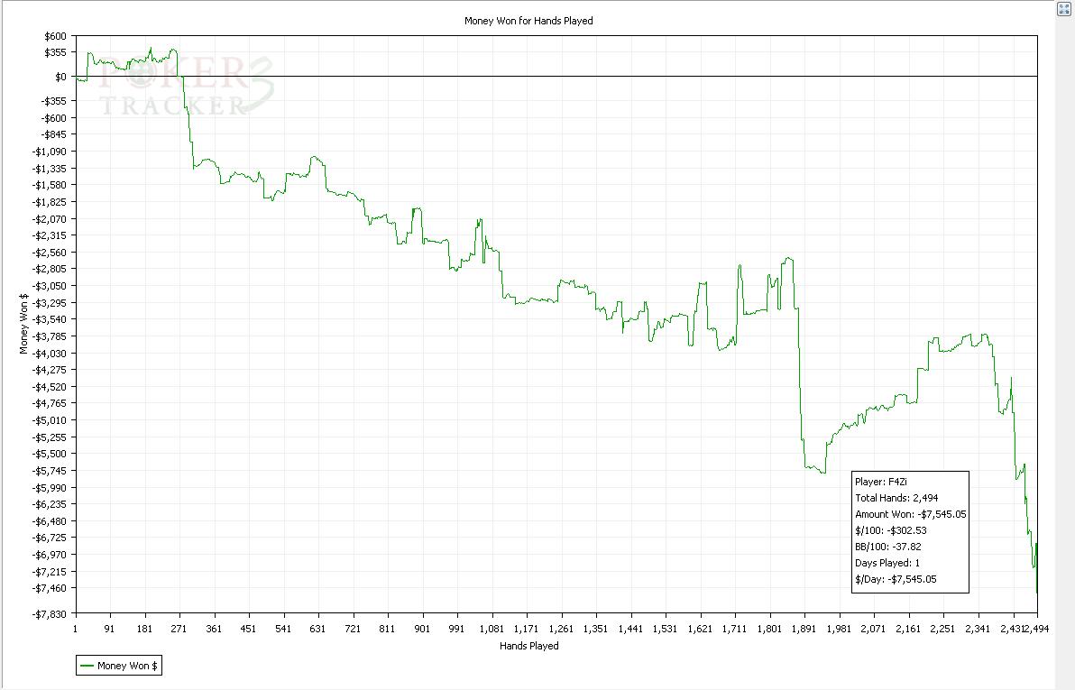Click the Money Won $ legend label
Viewport: 1075px width, 690px height.
coord(127,667)
